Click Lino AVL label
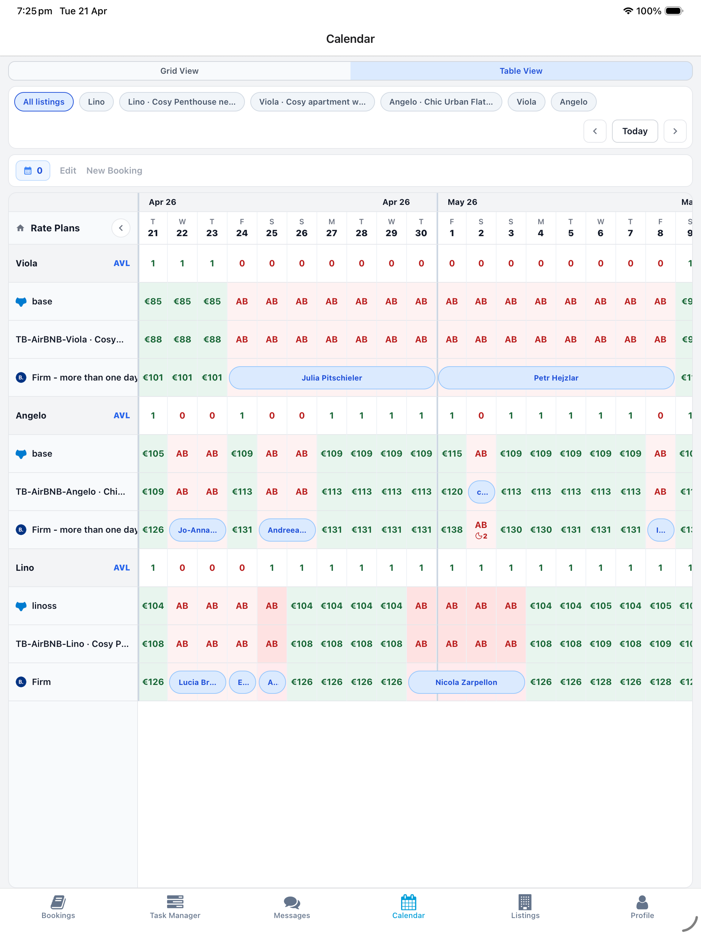The image size is (701, 935). (x=122, y=568)
